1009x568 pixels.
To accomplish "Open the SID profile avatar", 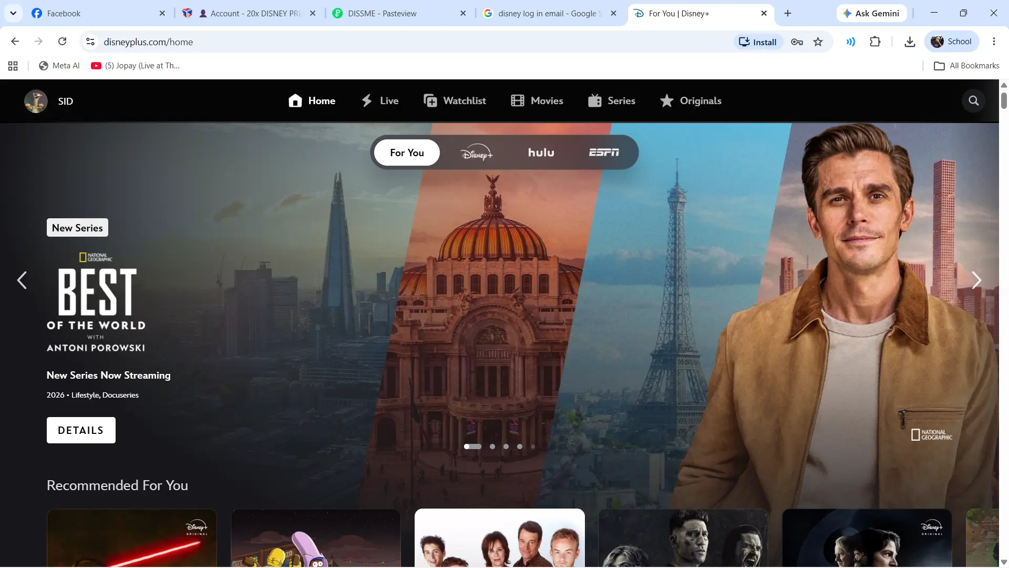I will pos(36,101).
